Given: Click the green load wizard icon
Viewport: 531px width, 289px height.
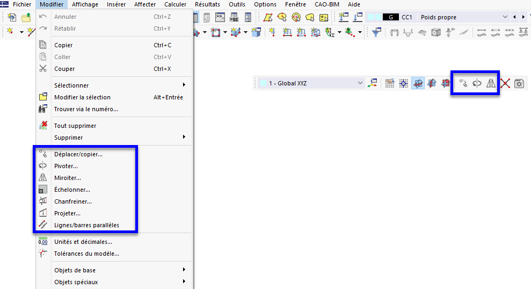Looking at the screenshot, I should coord(349,32).
